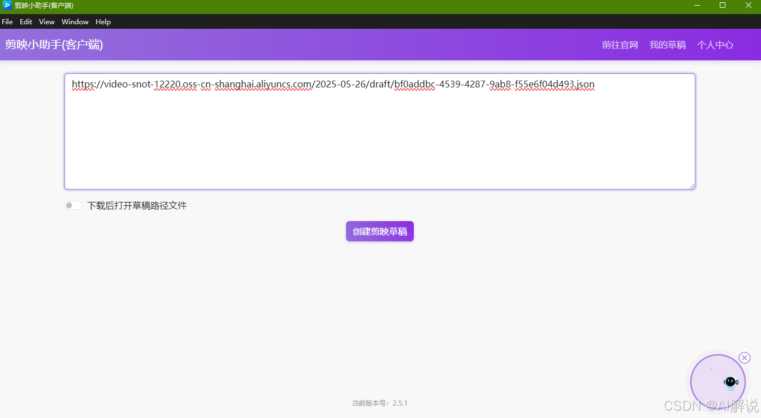This screenshot has height=418, width=761.
Task: Open the Edit menu
Action: (26, 22)
